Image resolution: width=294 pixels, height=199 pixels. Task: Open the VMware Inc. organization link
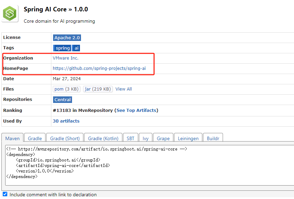(x=65, y=58)
